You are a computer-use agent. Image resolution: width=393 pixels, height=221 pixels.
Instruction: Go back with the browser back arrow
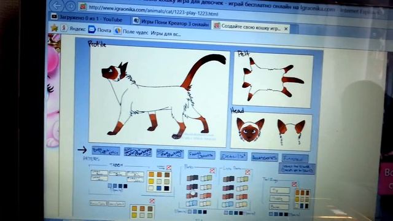click(x=57, y=6)
